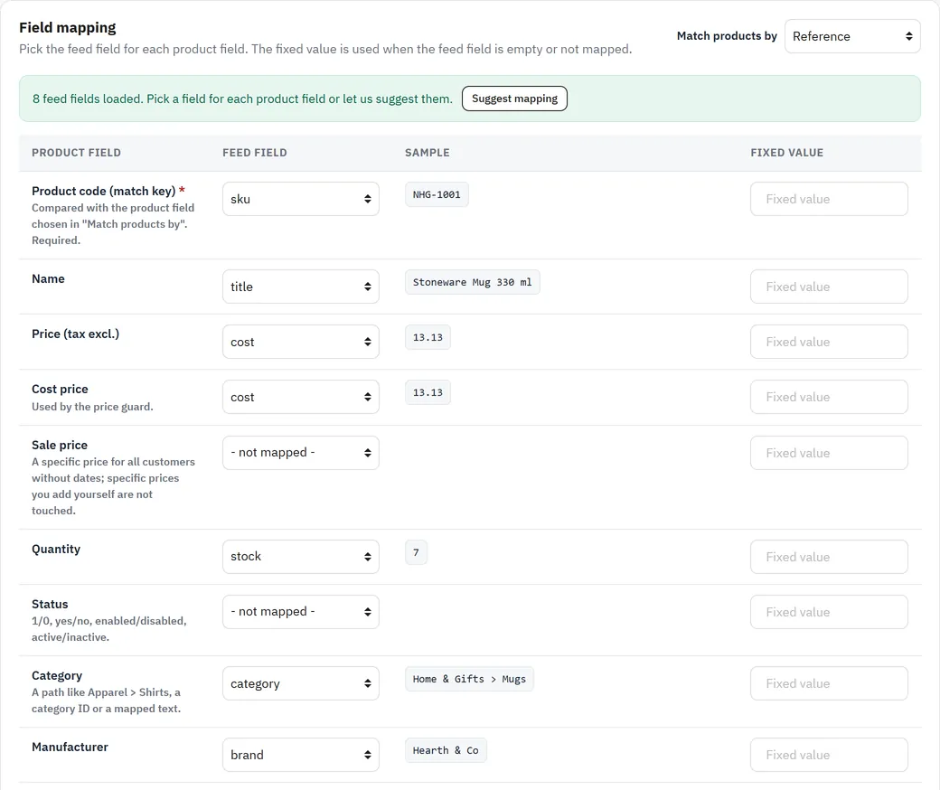Image resolution: width=940 pixels, height=790 pixels.
Task: Open the Cost price feed field dropdown
Action: [301, 397]
